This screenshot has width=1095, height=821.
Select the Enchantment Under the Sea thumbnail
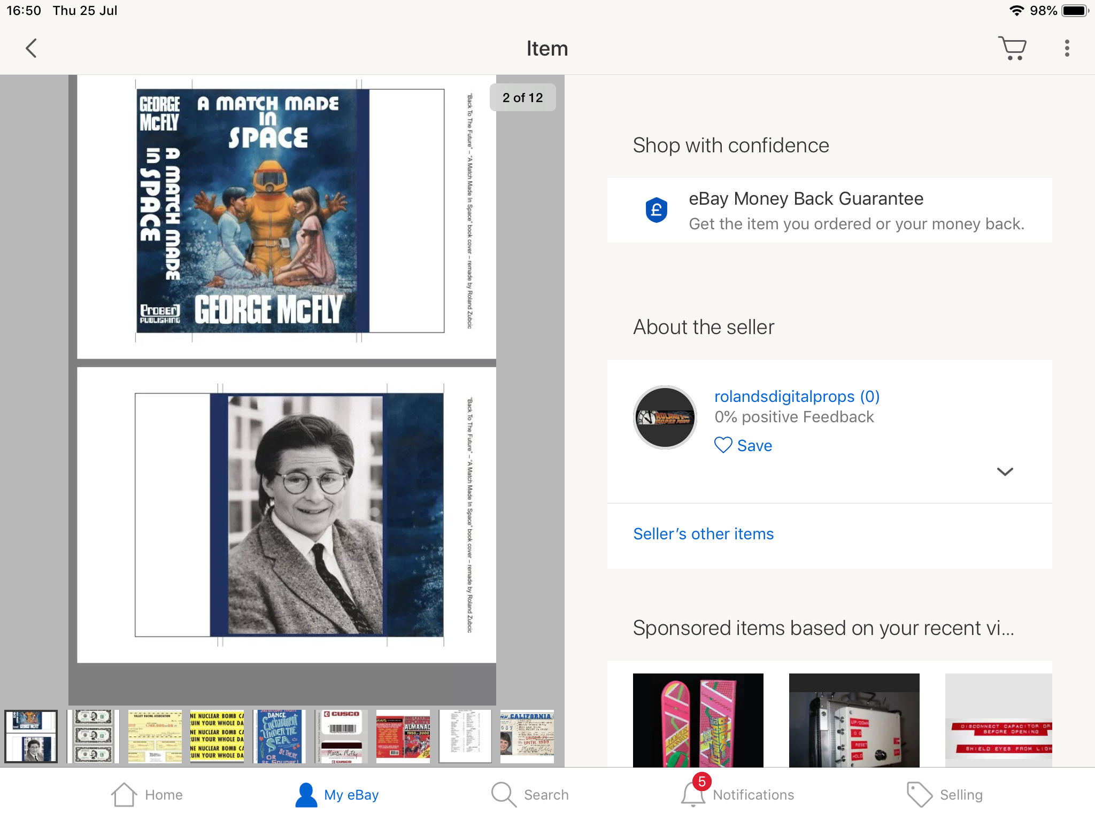[279, 736]
